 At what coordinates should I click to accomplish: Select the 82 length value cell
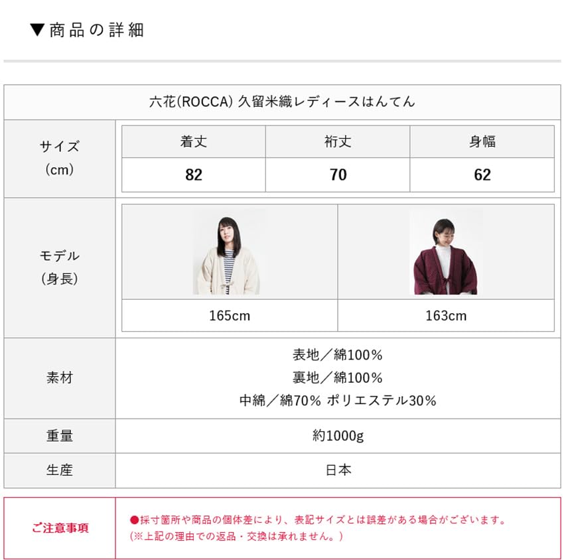[x=194, y=175]
